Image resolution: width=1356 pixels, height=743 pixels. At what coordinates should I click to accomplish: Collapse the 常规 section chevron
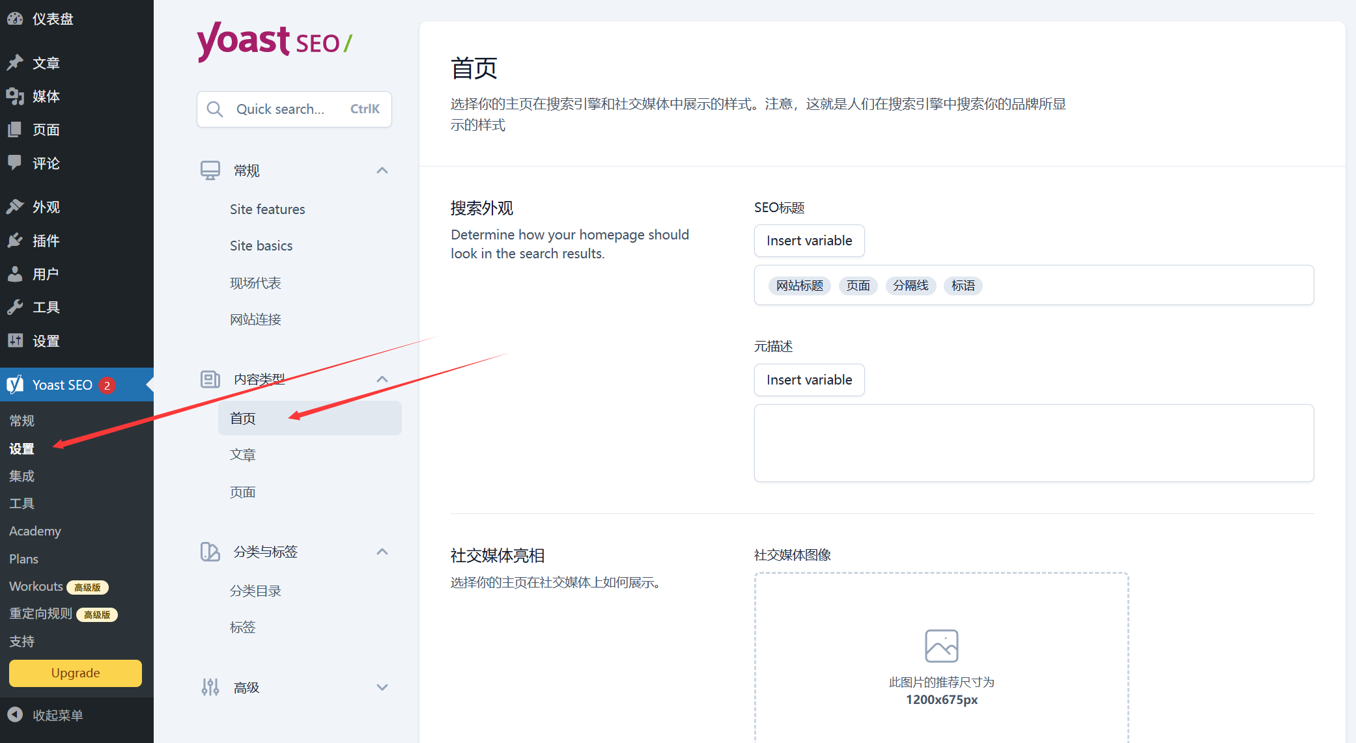tap(382, 170)
